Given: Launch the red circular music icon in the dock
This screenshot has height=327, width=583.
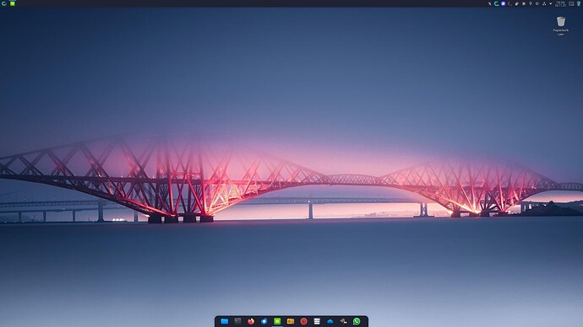Looking at the screenshot, I should tap(304, 321).
